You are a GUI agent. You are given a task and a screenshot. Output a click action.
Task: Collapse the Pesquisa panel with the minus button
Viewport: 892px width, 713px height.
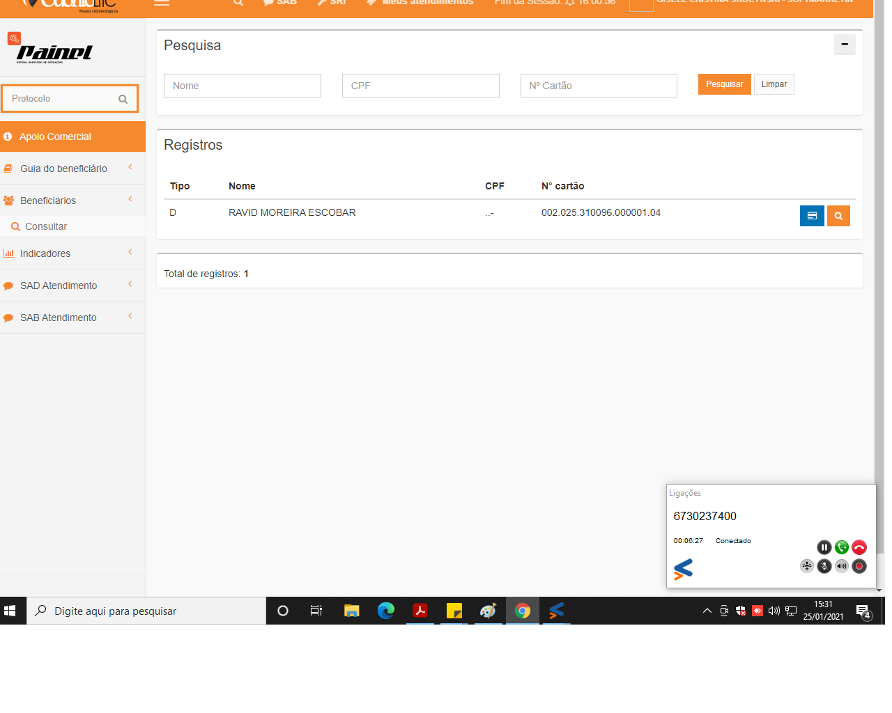pyautogui.click(x=844, y=45)
